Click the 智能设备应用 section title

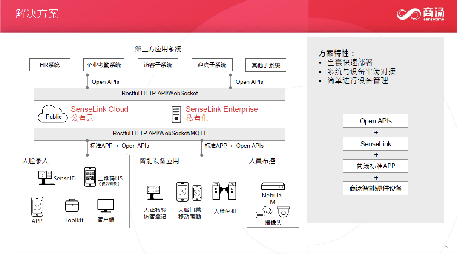point(159,161)
